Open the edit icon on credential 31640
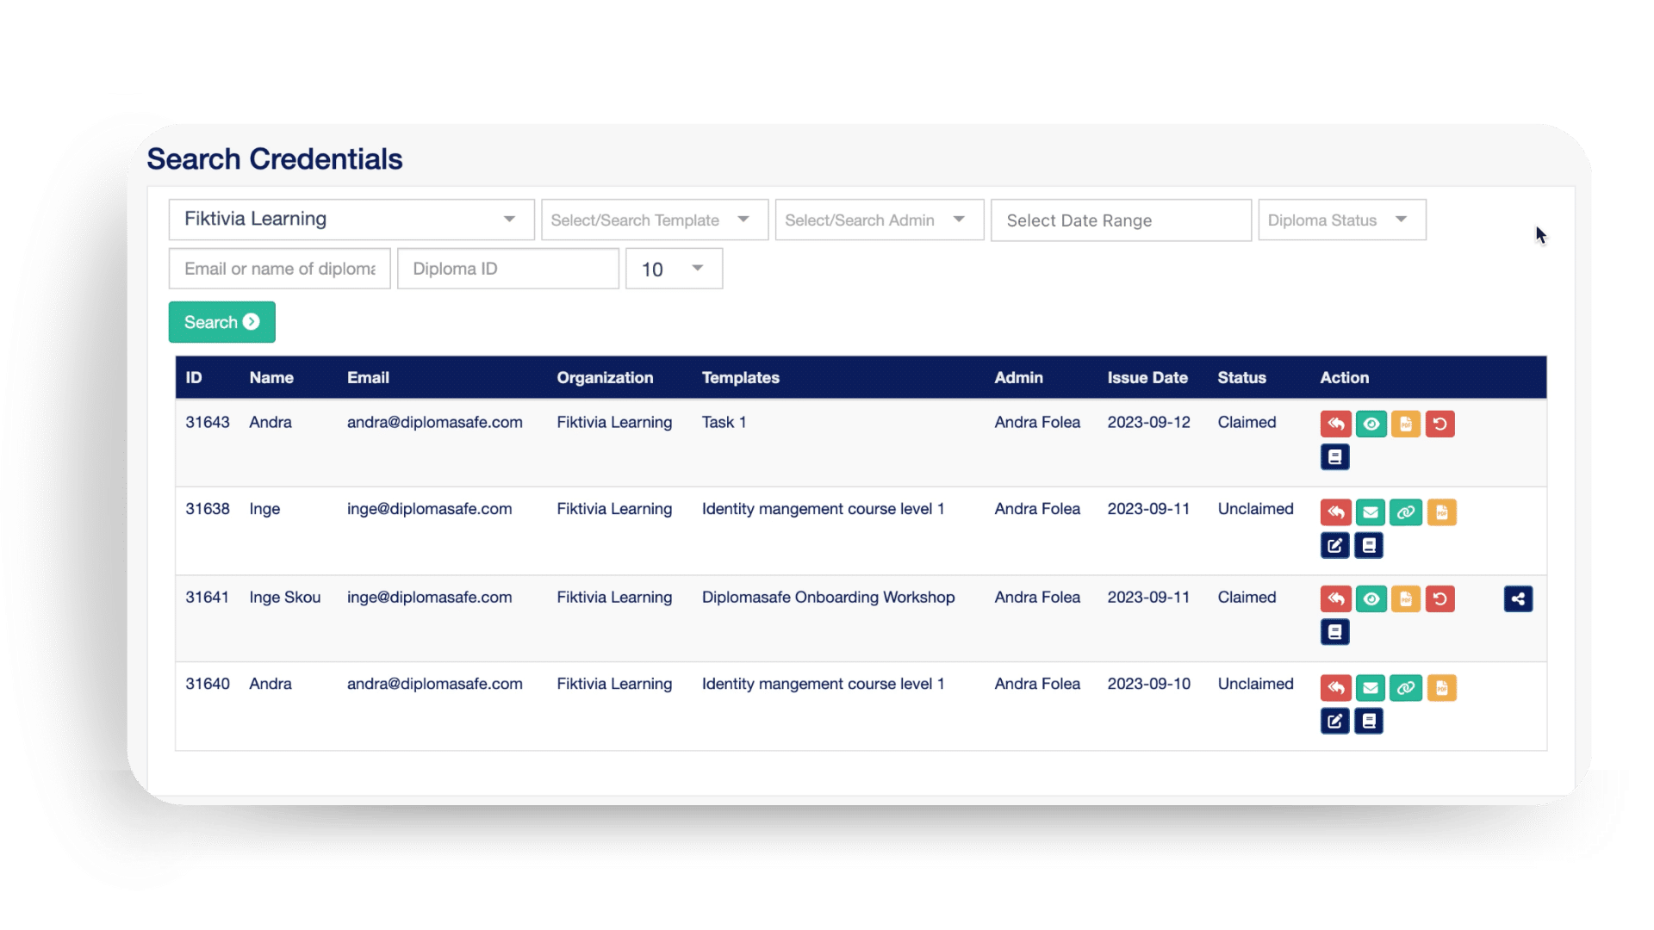The height and width of the screenshot is (930, 1654). pyautogui.click(x=1335, y=721)
